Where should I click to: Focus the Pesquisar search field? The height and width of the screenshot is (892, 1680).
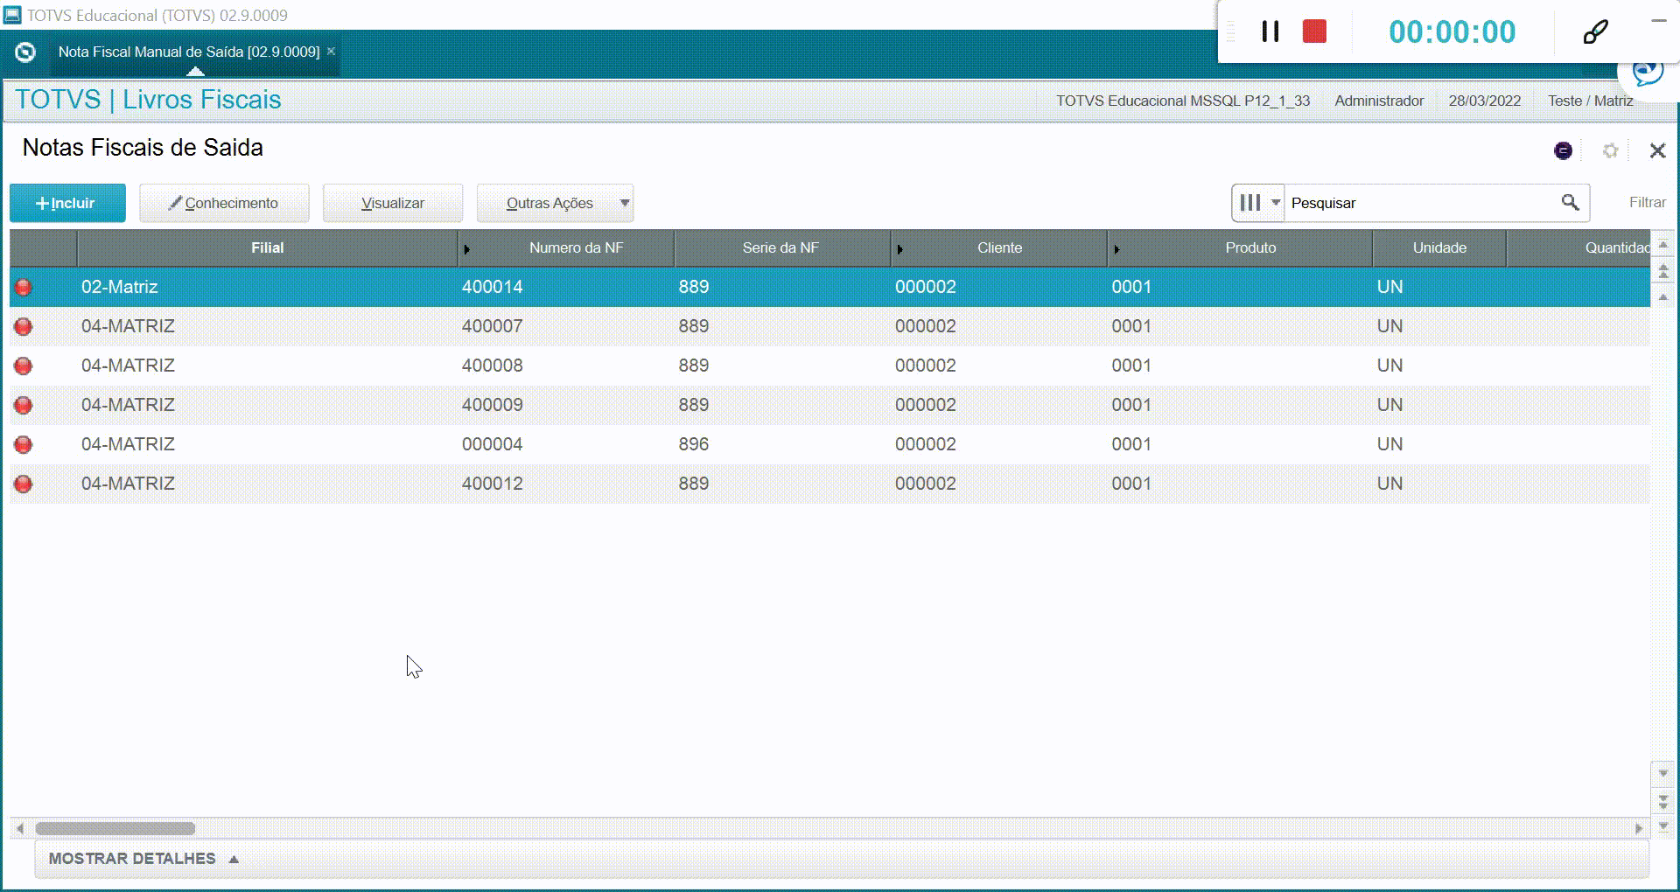click(x=1422, y=203)
